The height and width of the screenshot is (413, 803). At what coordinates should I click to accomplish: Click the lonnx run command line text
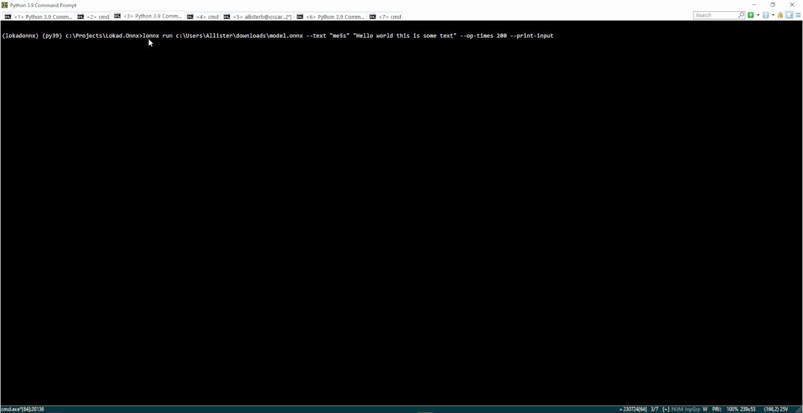tap(348, 36)
